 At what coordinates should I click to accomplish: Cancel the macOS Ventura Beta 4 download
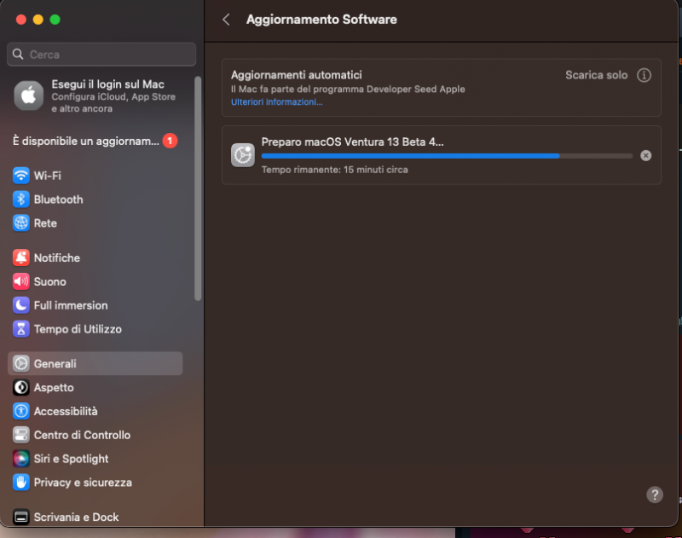tap(645, 155)
